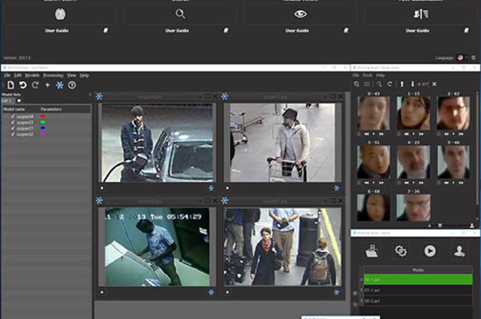Click snowflake icon at top-left of ATM image panel
This screenshot has width=481, height=319.
click(x=99, y=201)
